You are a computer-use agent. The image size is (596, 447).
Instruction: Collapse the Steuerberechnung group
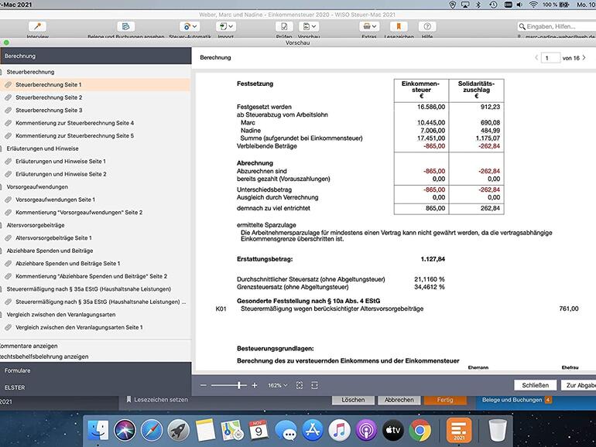30,72
